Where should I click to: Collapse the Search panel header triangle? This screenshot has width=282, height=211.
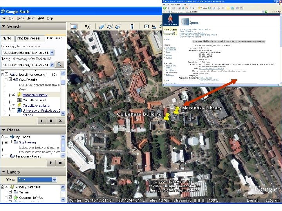[4, 26]
